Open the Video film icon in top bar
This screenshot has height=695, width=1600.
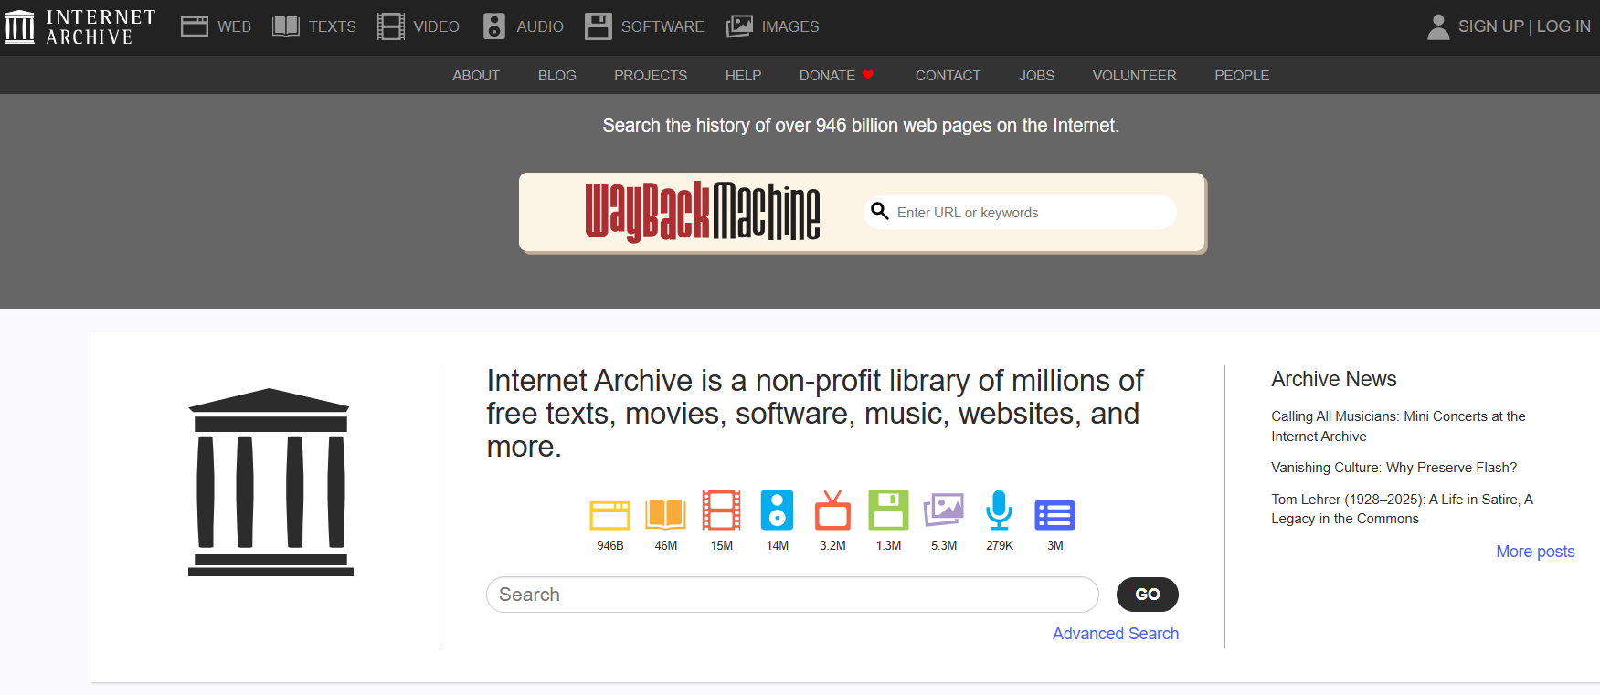pyautogui.click(x=391, y=26)
